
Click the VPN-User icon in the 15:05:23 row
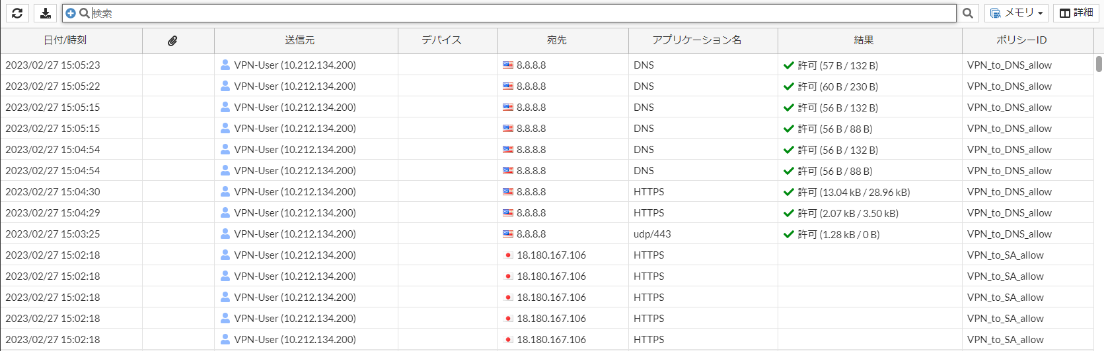pos(225,65)
